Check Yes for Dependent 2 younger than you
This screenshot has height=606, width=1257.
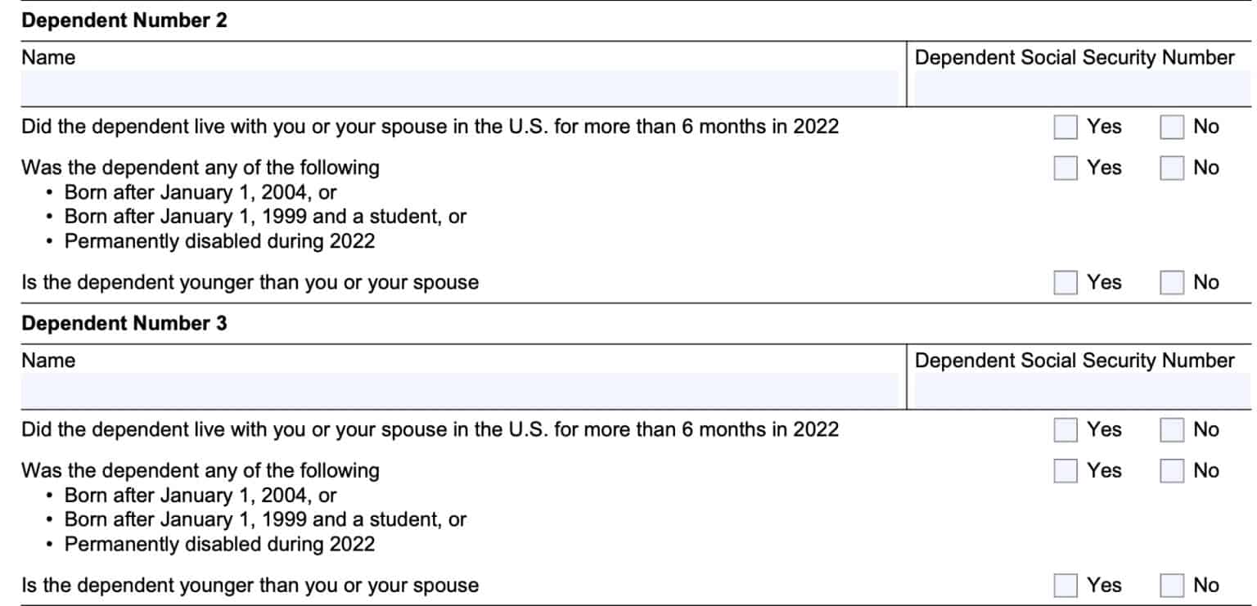1065,282
